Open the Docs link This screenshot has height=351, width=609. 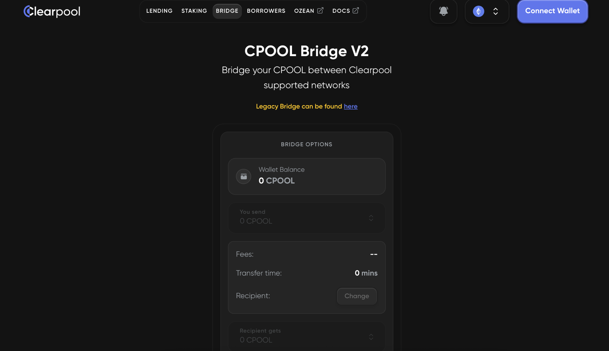pyautogui.click(x=341, y=11)
